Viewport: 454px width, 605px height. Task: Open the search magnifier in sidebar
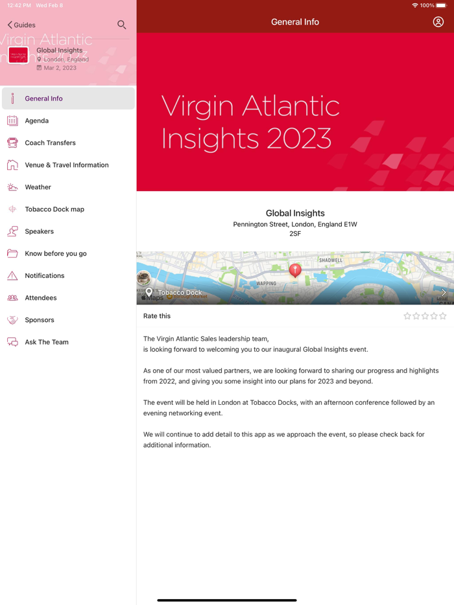coord(122,25)
